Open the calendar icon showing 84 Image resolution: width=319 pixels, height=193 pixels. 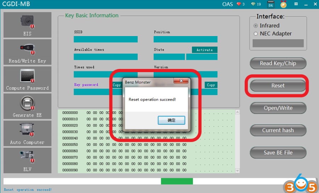pyautogui.click(x=270, y=4)
